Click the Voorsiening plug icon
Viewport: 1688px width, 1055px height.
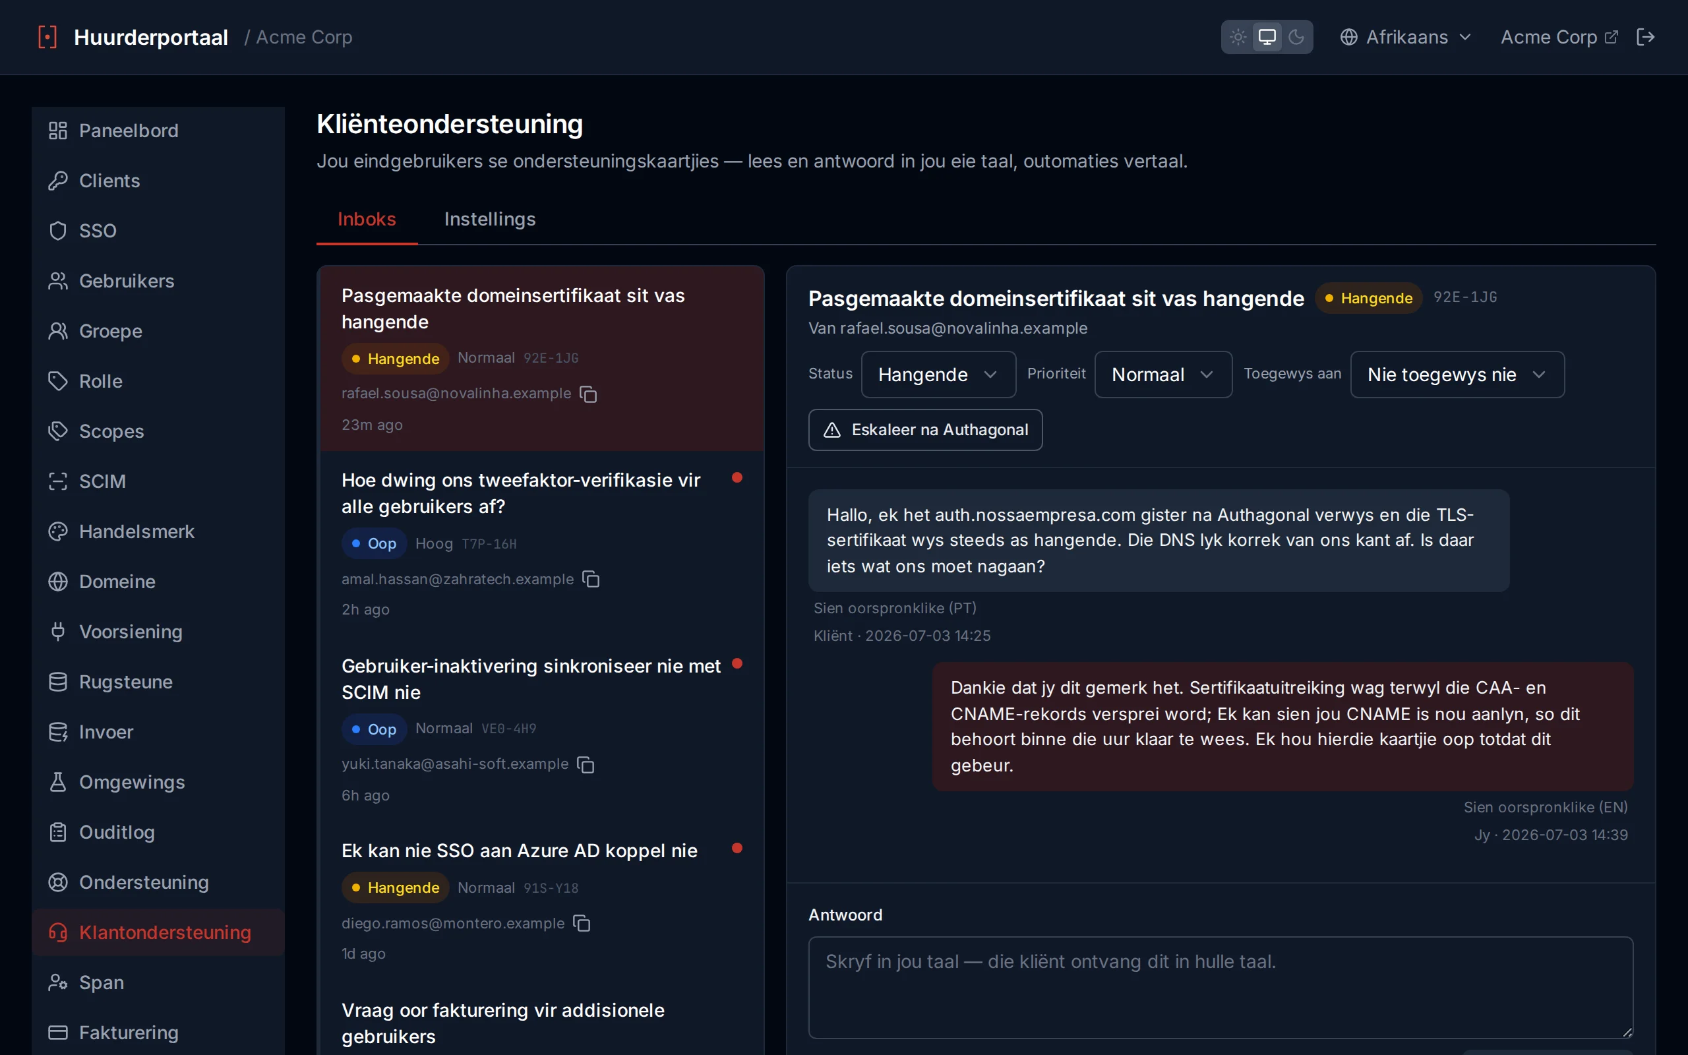58,632
